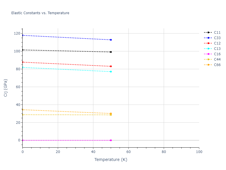This screenshot has width=226, height=170.
Task: Select the red C12 point at 50 K
Action: pos(111,66)
